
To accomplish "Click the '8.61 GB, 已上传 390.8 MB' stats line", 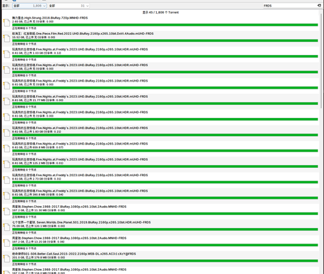I will [38, 194].
